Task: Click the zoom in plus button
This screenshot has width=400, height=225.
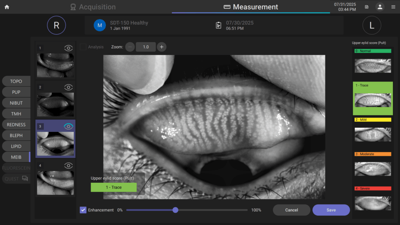Action: coord(162,47)
